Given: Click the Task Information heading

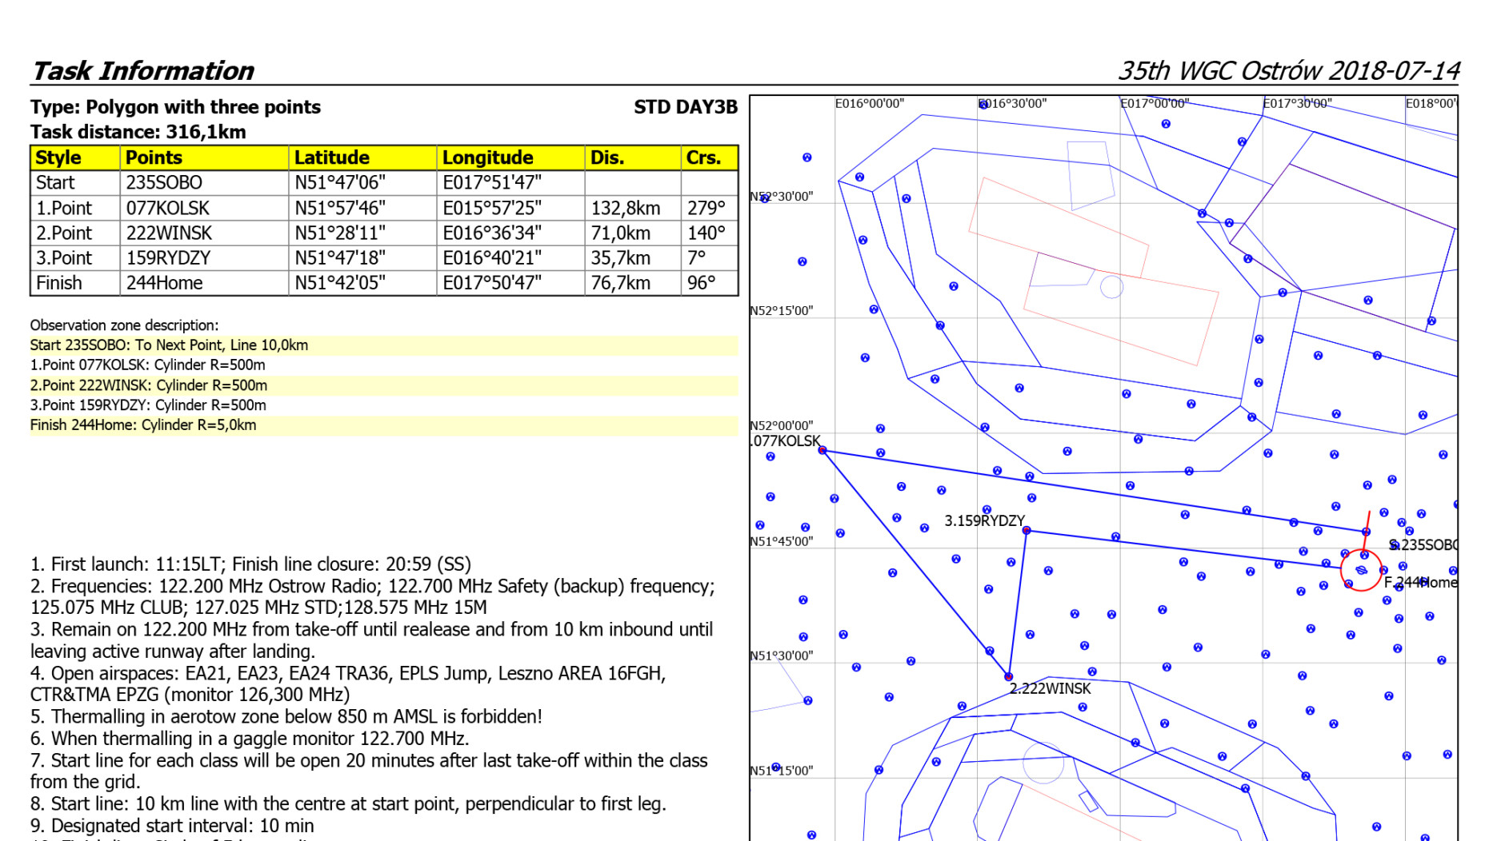Looking at the screenshot, I should (x=142, y=71).
